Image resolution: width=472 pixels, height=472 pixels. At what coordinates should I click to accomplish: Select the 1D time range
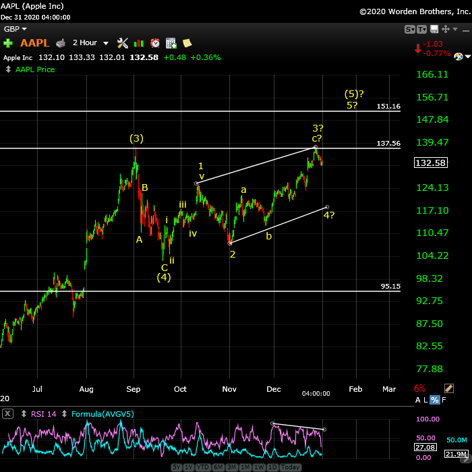(x=272, y=467)
